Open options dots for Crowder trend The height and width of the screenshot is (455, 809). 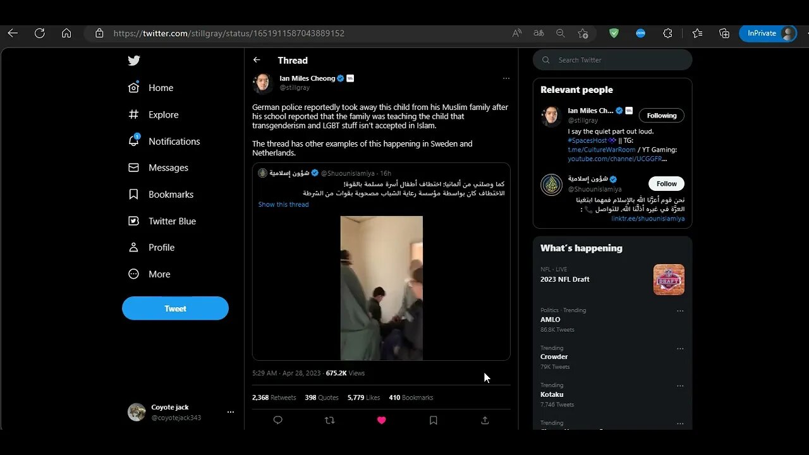[680, 348]
